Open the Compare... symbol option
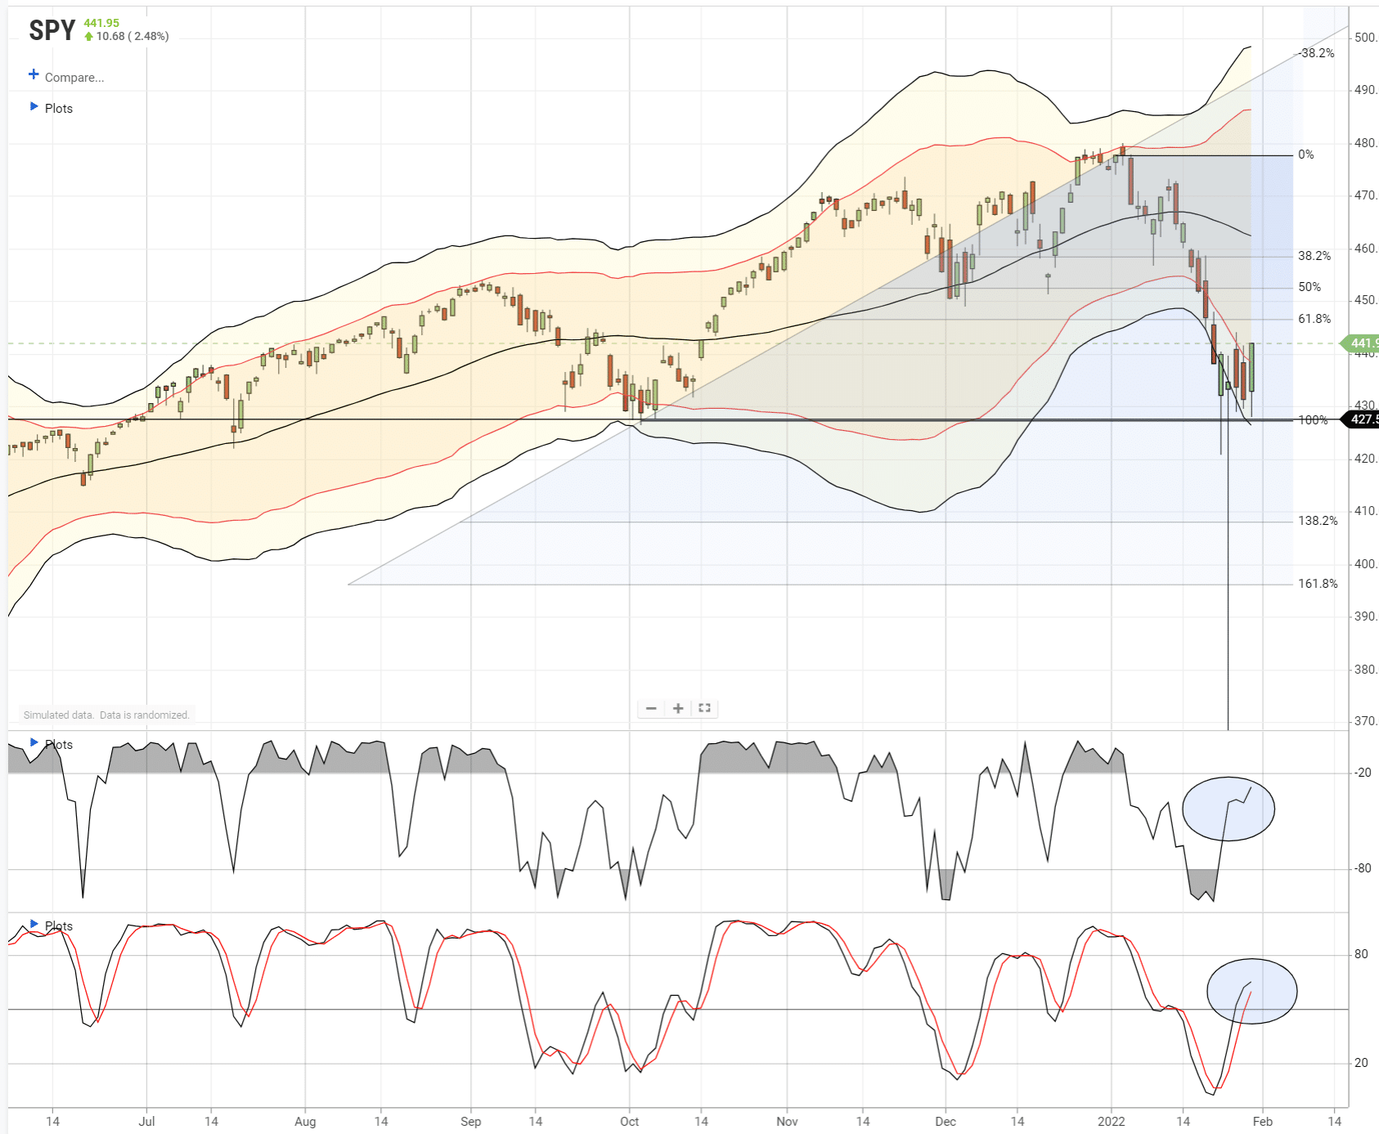This screenshot has height=1134, width=1379. 74,78
